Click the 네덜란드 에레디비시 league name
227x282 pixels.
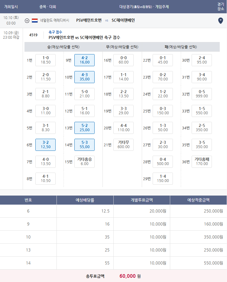[x=55, y=21]
